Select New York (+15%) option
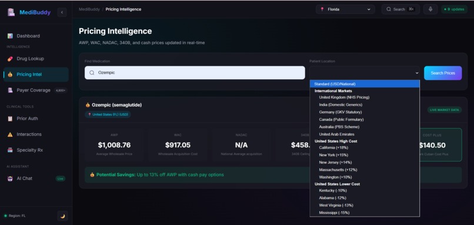Image resolution: width=474 pixels, height=225 pixels. pyautogui.click(x=365, y=155)
